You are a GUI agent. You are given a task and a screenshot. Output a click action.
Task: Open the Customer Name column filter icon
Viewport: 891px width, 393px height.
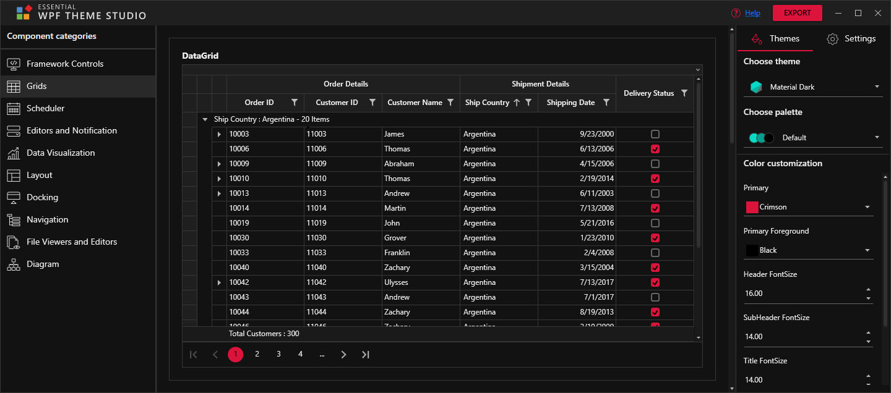(450, 103)
